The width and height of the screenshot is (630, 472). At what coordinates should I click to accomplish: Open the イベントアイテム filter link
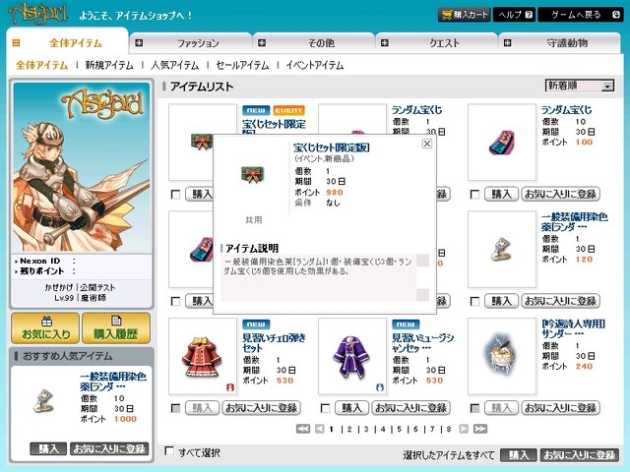tap(315, 65)
